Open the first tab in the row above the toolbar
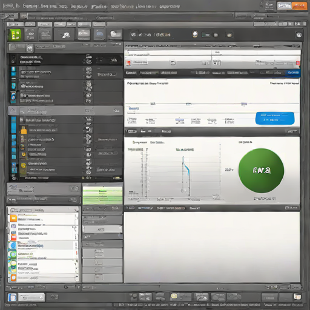The width and height of the screenshot is (310, 310). point(15,24)
